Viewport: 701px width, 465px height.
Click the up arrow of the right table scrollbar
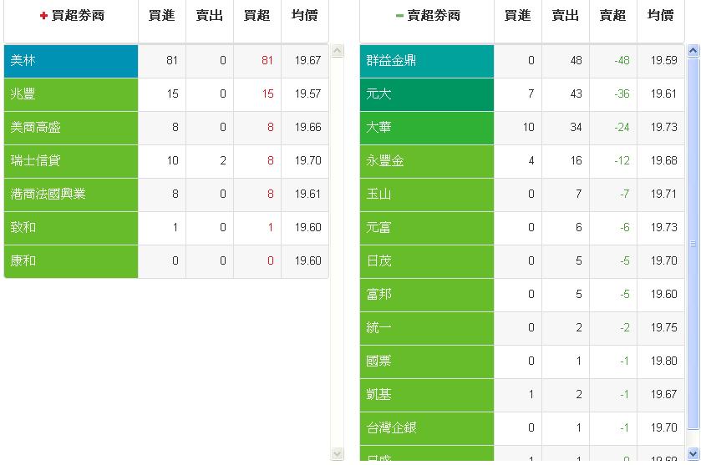(693, 51)
